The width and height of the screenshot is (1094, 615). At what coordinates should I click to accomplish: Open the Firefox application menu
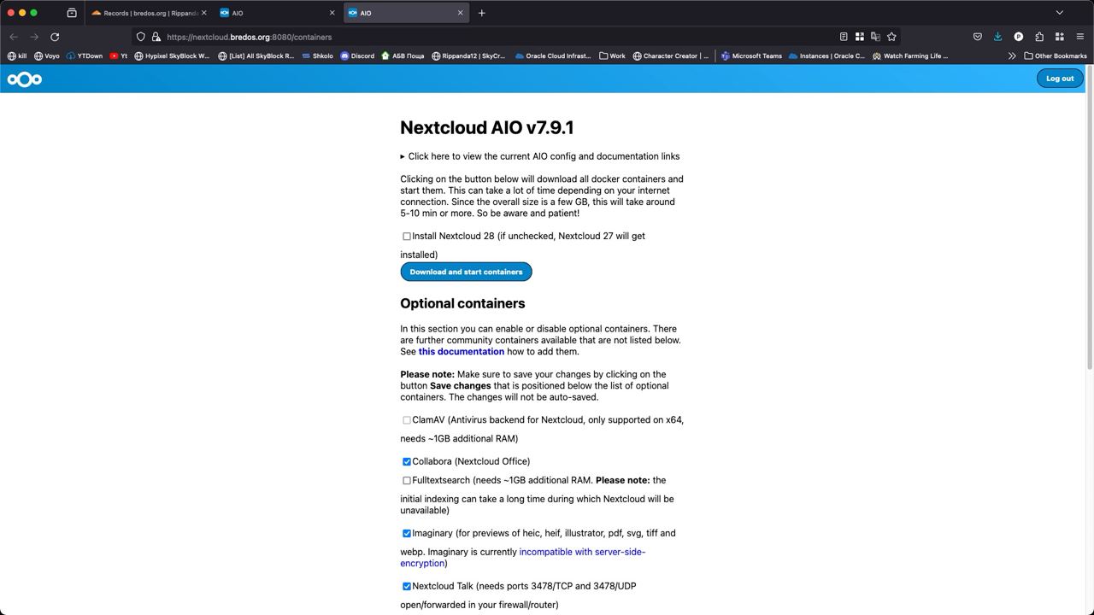pos(1080,37)
